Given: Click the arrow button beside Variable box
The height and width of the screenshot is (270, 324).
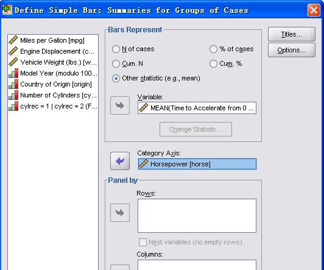Looking at the screenshot, I should click(x=120, y=105).
